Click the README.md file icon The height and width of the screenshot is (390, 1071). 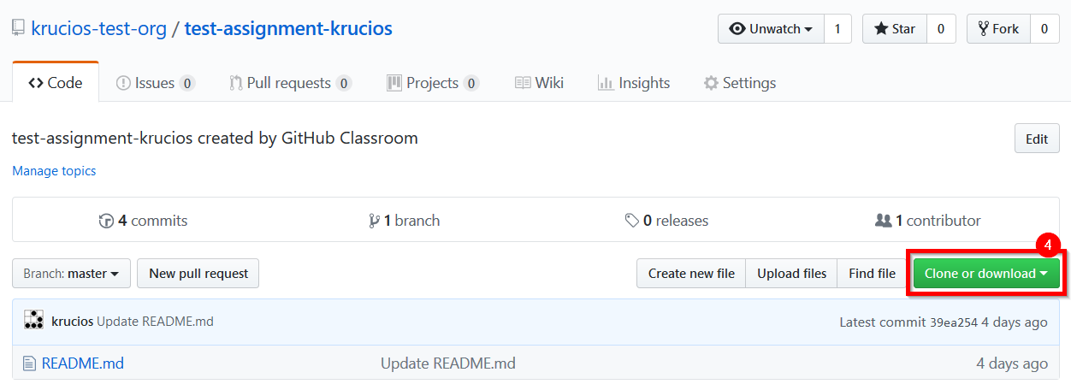[29, 363]
